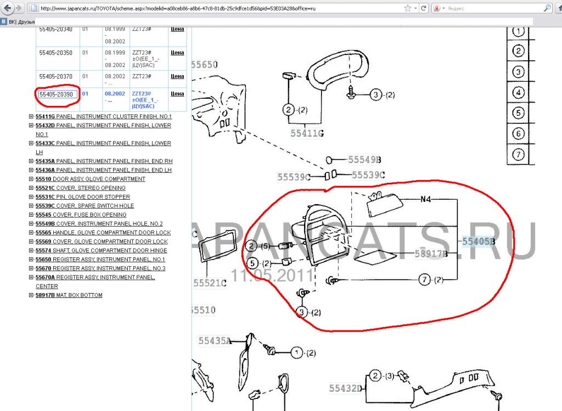Open the ВК Друзья bookmark

[21, 22]
